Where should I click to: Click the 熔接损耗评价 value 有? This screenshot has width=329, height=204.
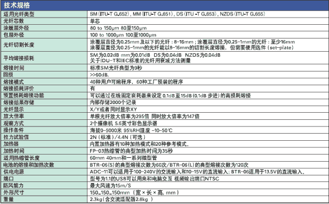(92, 89)
